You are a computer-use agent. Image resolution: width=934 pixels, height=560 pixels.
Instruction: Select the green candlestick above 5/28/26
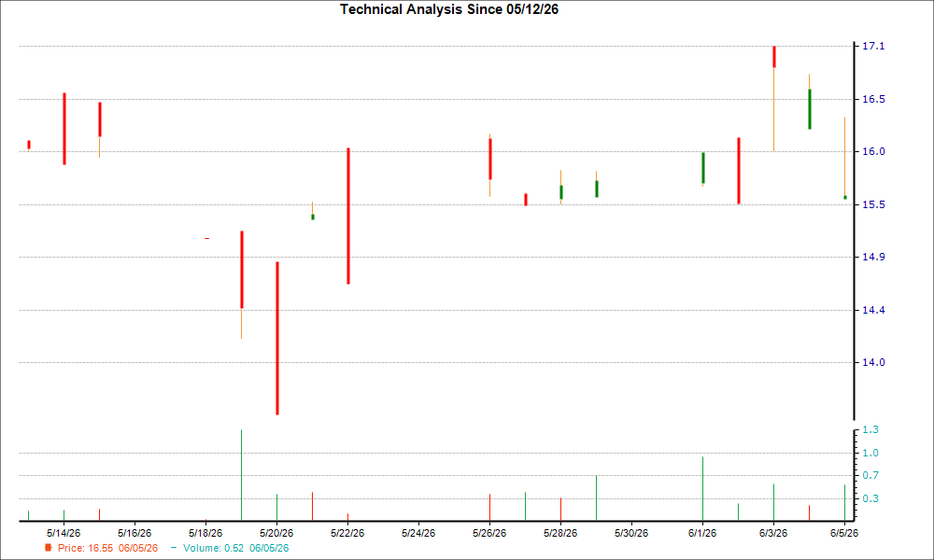pyautogui.click(x=561, y=192)
